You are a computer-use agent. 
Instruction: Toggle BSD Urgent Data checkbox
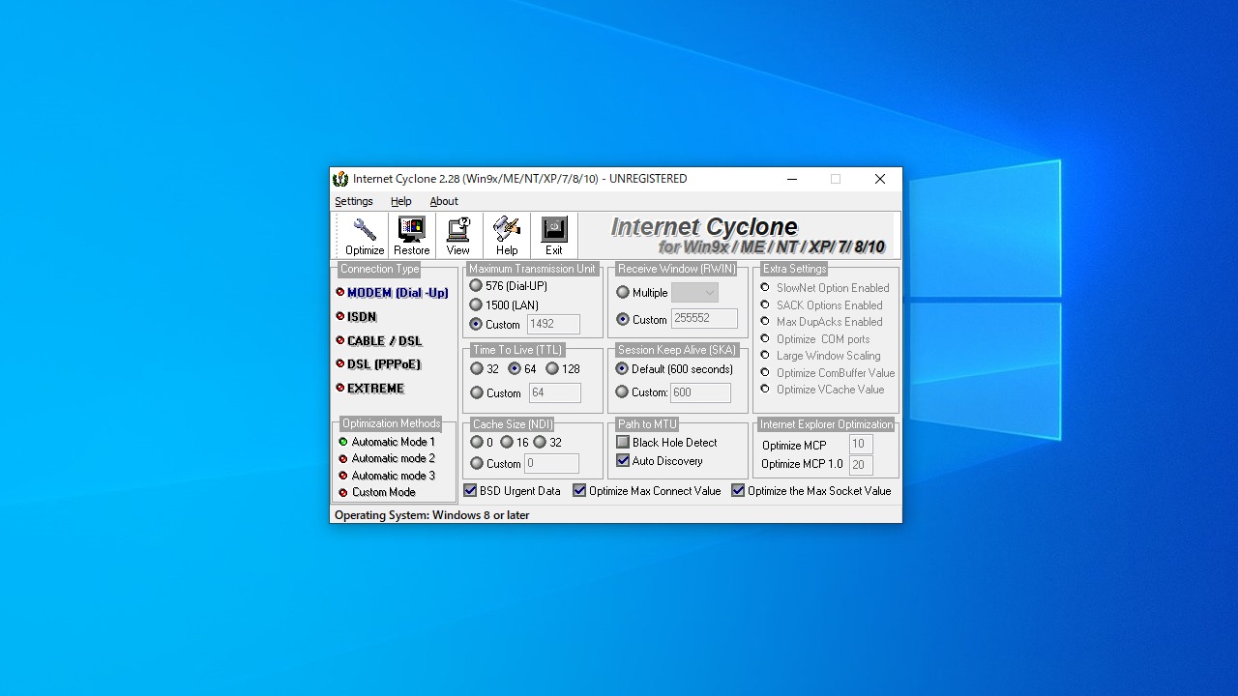coord(471,491)
